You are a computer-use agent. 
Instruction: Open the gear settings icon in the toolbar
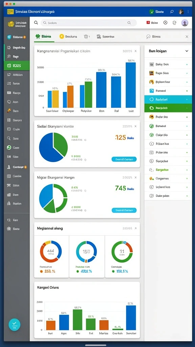pos(174,23)
